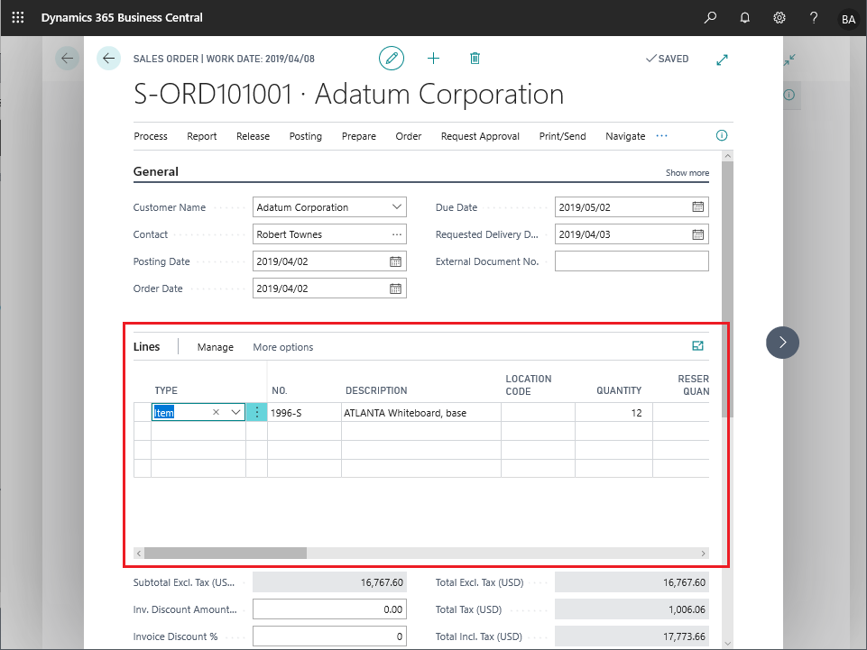Viewport: 867px width, 650px height.
Task: Open row options for line 1996-S
Action: 256,412
